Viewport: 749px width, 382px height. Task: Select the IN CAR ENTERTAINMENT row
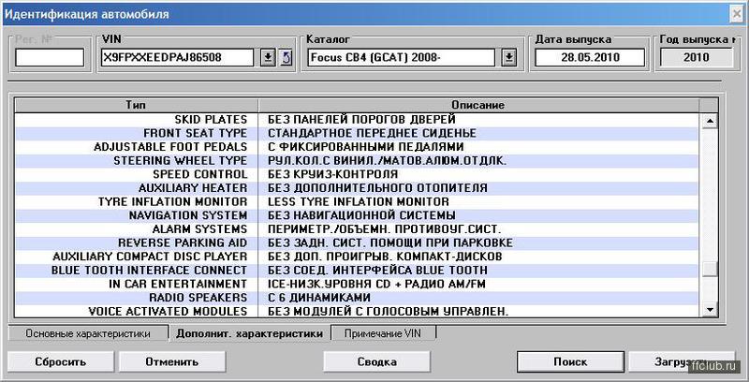(x=357, y=284)
